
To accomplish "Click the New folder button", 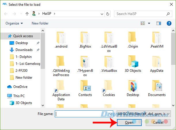I will pyautogui.click(x=39, y=23).
